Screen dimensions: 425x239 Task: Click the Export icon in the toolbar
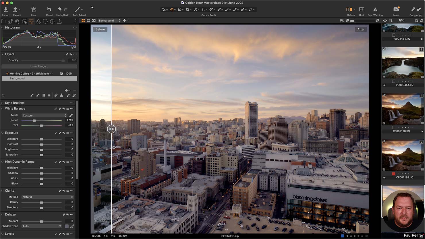16,10
